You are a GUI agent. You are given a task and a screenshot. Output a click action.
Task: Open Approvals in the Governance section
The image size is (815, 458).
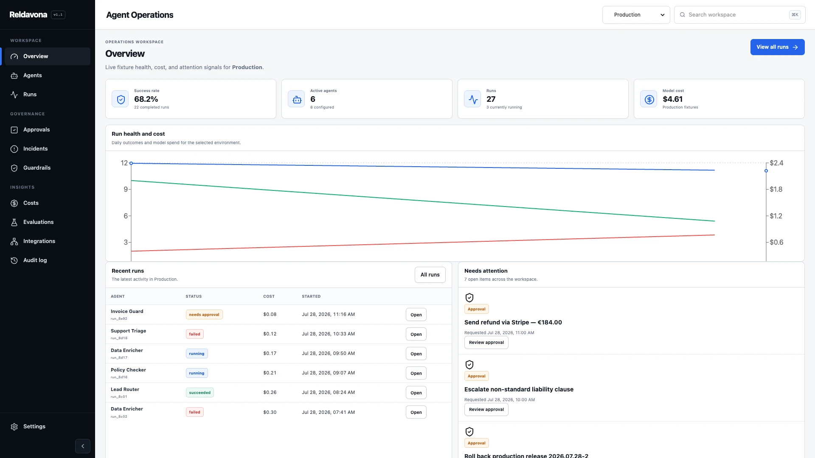click(x=48, y=130)
